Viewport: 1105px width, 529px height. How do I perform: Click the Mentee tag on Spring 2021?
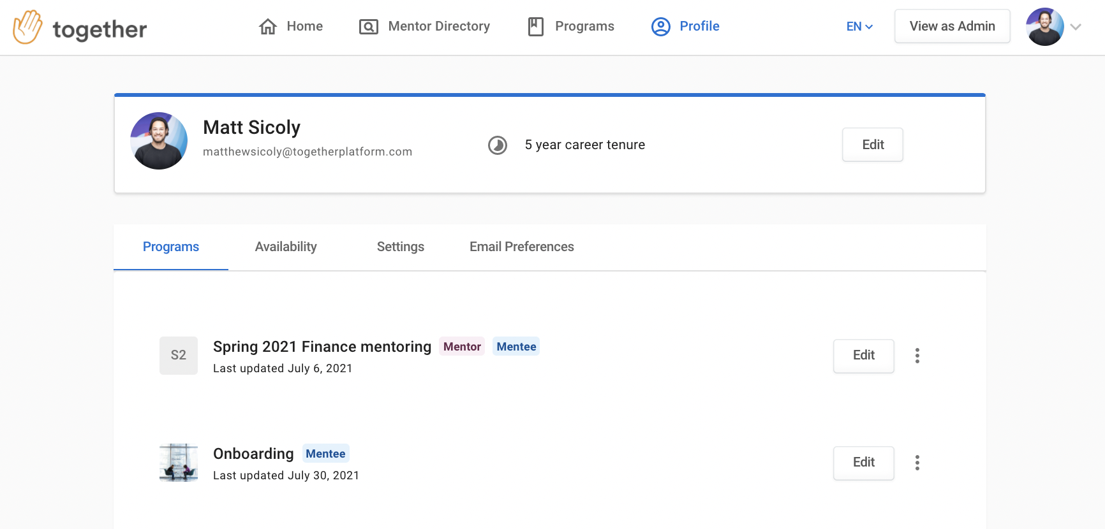point(516,347)
